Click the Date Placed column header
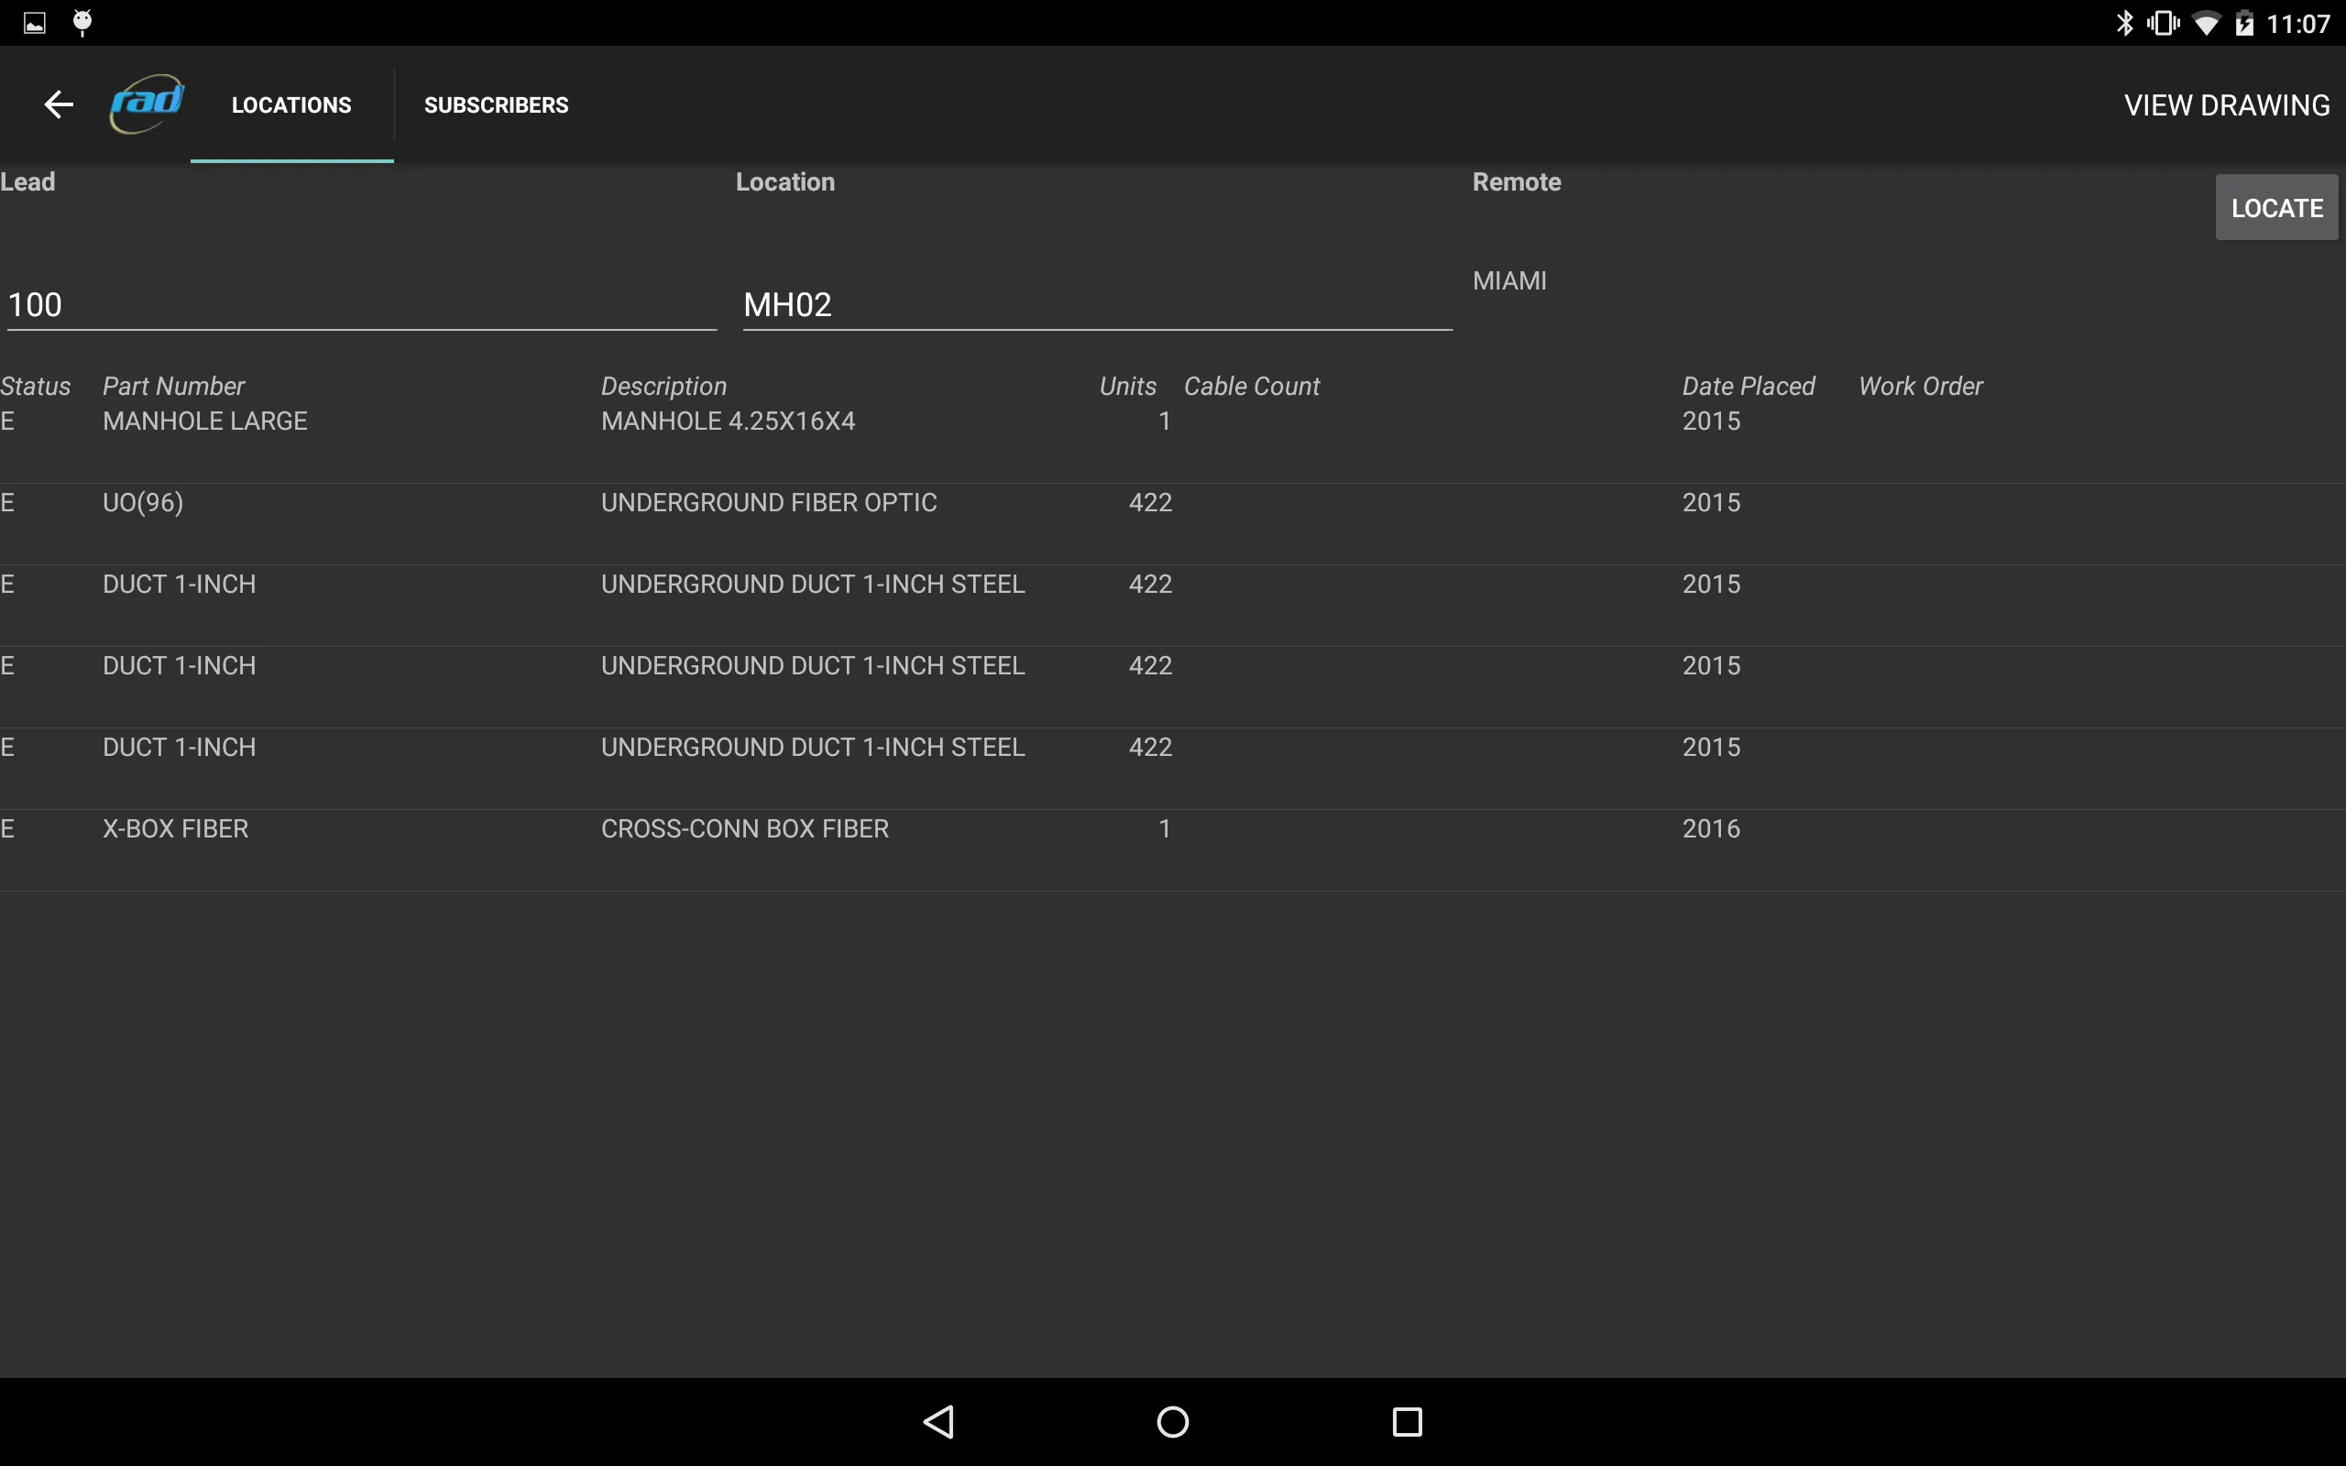Screen dimensions: 2346x1466 (x=1749, y=386)
